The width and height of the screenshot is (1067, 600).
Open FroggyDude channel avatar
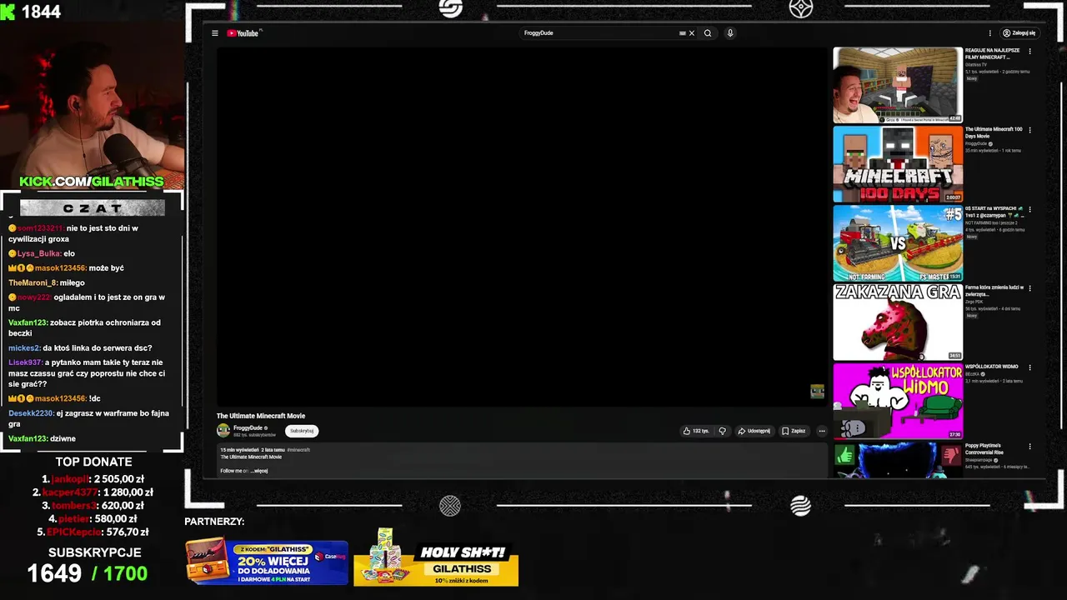pos(223,431)
